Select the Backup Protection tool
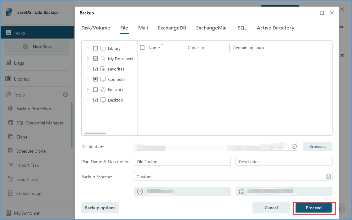Image resolution: width=352 pixels, height=220 pixels. (x=33, y=109)
